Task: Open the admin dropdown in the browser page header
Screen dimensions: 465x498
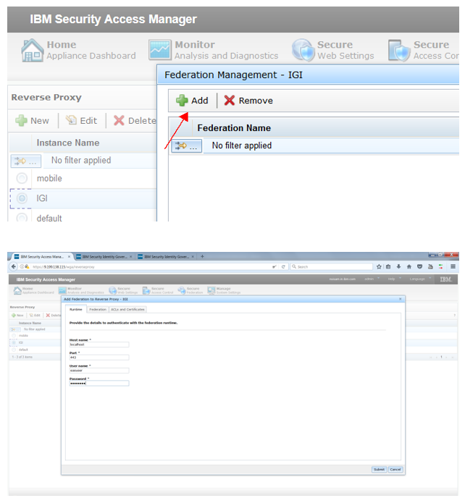Action: click(372, 279)
